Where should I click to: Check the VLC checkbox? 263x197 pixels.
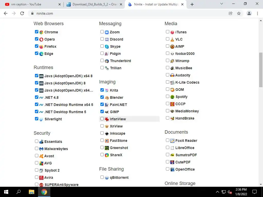pyautogui.click(x=167, y=39)
